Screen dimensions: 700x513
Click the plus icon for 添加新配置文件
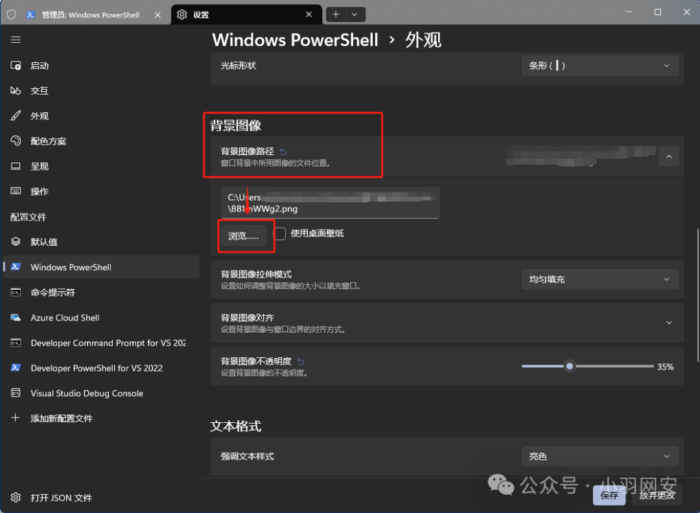pos(16,418)
